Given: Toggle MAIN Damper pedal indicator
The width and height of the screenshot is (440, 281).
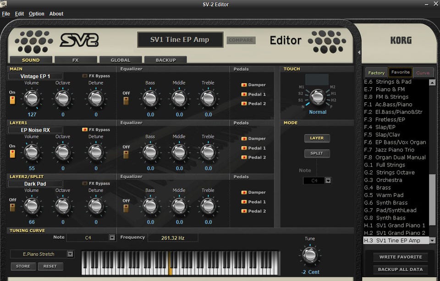Looking at the screenshot, I should (244, 85).
